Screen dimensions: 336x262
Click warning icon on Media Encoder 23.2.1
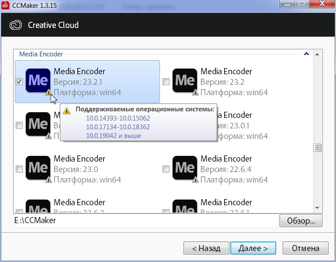[48, 92]
